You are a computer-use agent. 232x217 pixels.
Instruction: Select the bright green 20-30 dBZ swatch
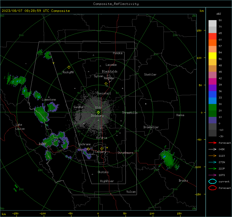212,107
